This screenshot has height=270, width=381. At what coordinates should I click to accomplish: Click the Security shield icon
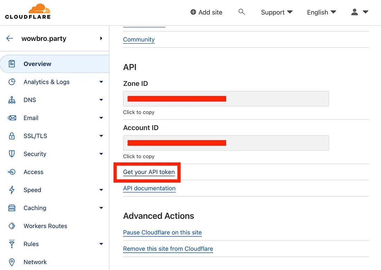(x=12, y=154)
